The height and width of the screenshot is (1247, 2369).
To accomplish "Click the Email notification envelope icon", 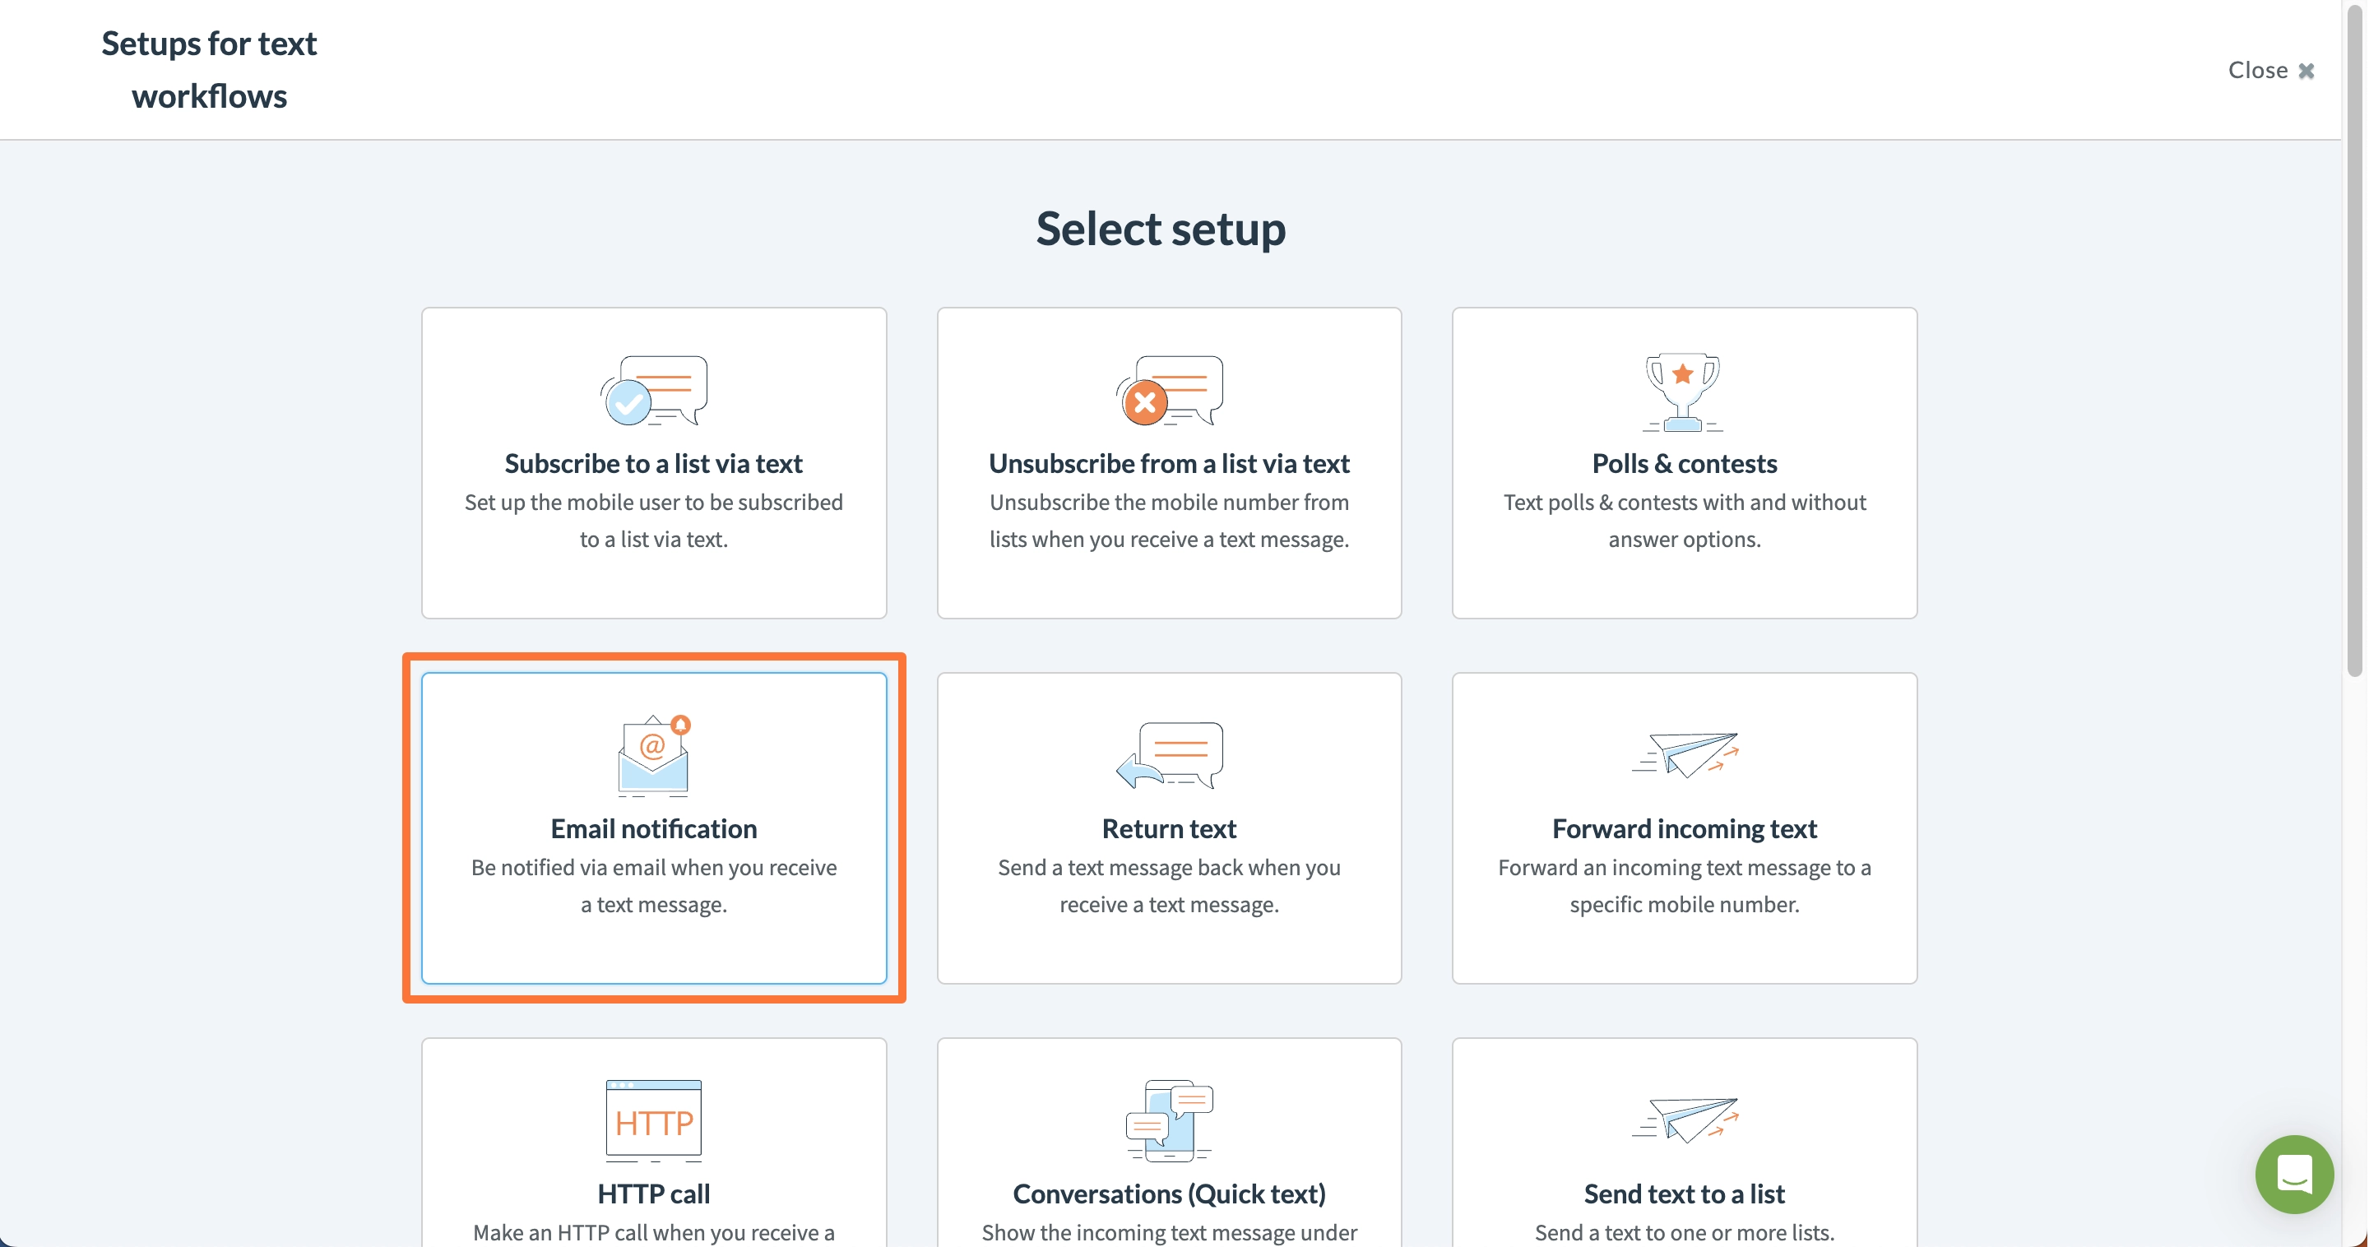I will coord(654,755).
